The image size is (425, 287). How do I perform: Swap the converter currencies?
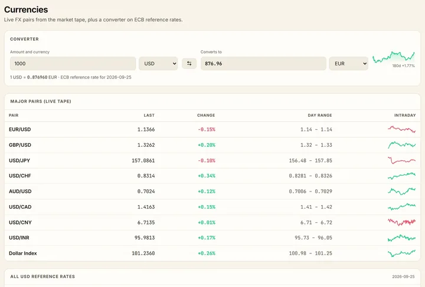tap(189, 64)
